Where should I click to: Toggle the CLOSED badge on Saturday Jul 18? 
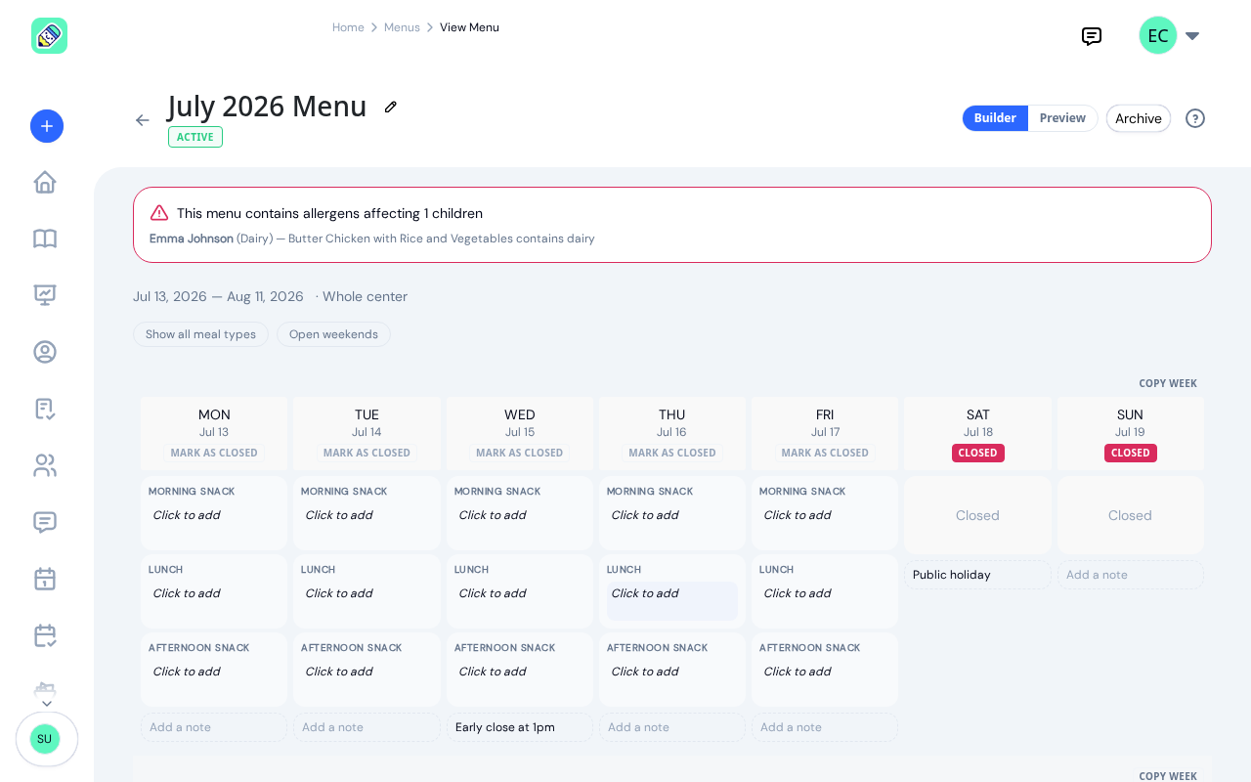978,453
